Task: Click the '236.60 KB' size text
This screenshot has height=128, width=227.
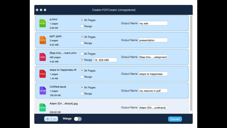Action: [55, 112]
